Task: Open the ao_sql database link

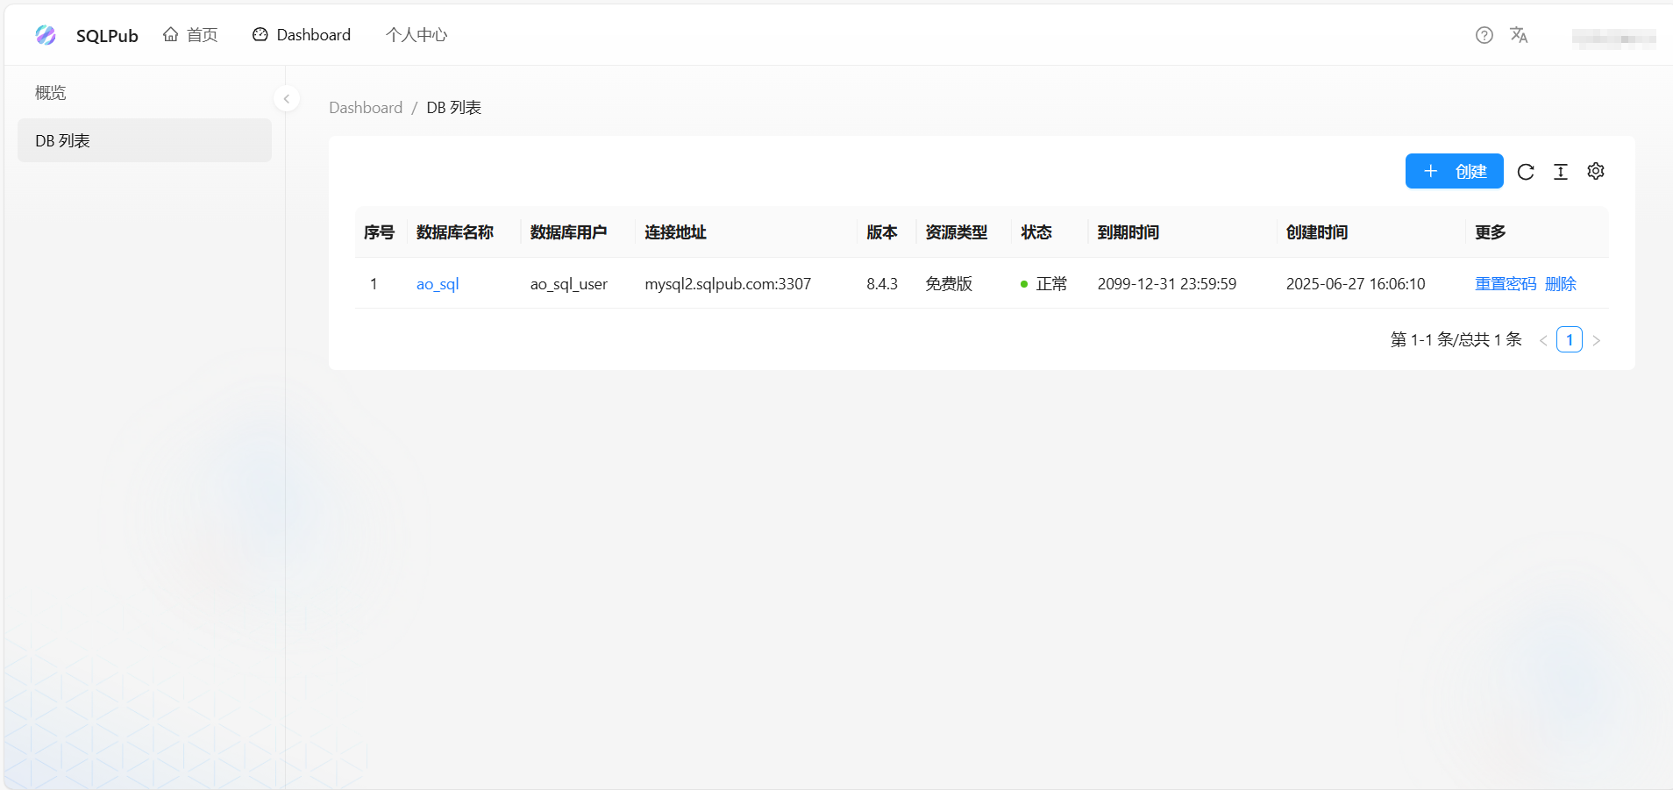Action: pos(437,283)
